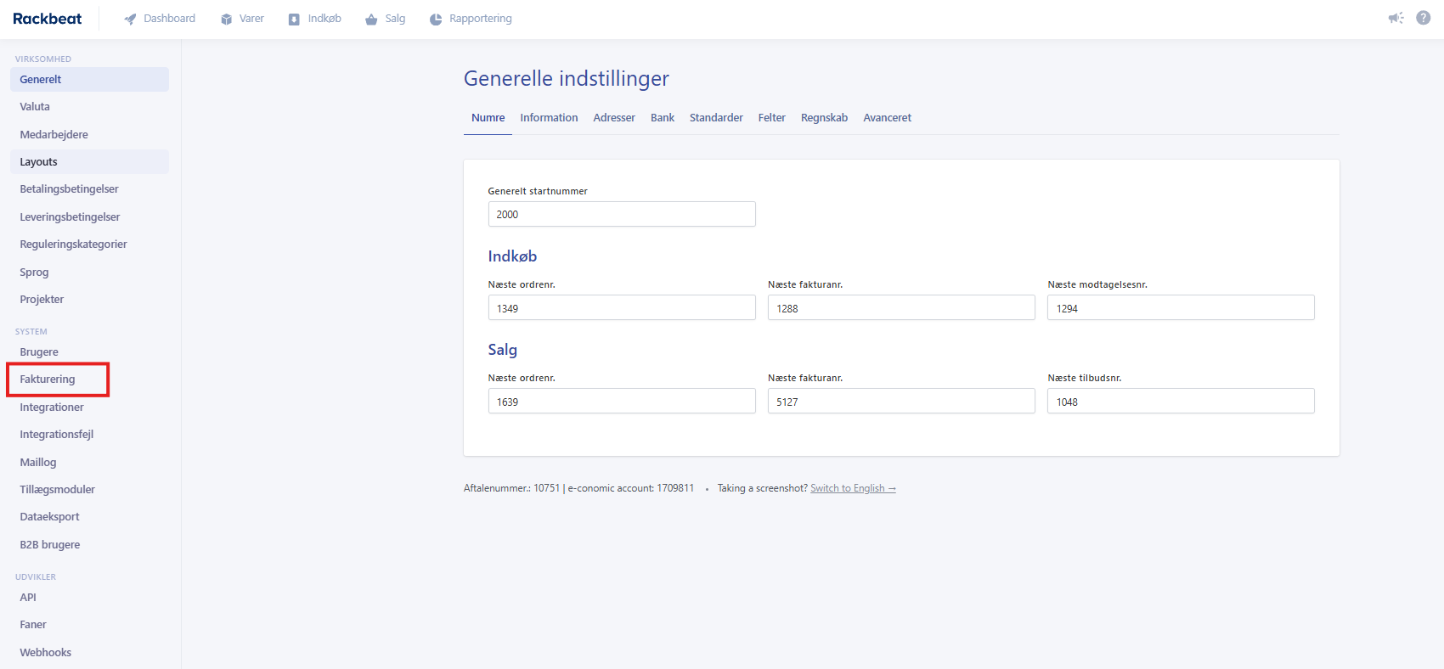The width and height of the screenshot is (1444, 669).
Task: Click the Salg Næste fakturanr. field
Action: pos(900,402)
